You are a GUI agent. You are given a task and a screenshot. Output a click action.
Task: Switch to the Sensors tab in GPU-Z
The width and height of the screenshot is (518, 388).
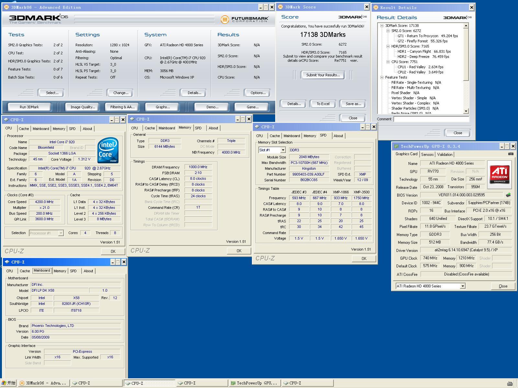pyautogui.click(x=427, y=155)
